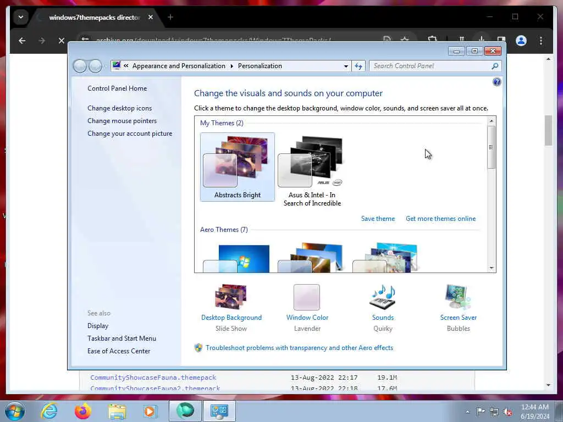Open the browser three-dot menu
This screenshot has height=422, width=563.
pos(541,41)
